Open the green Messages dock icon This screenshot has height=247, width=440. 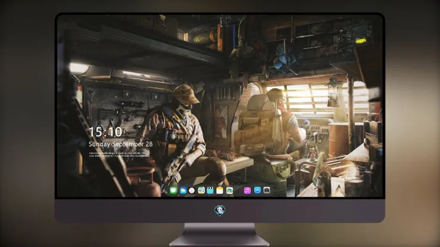pos(174,190)
